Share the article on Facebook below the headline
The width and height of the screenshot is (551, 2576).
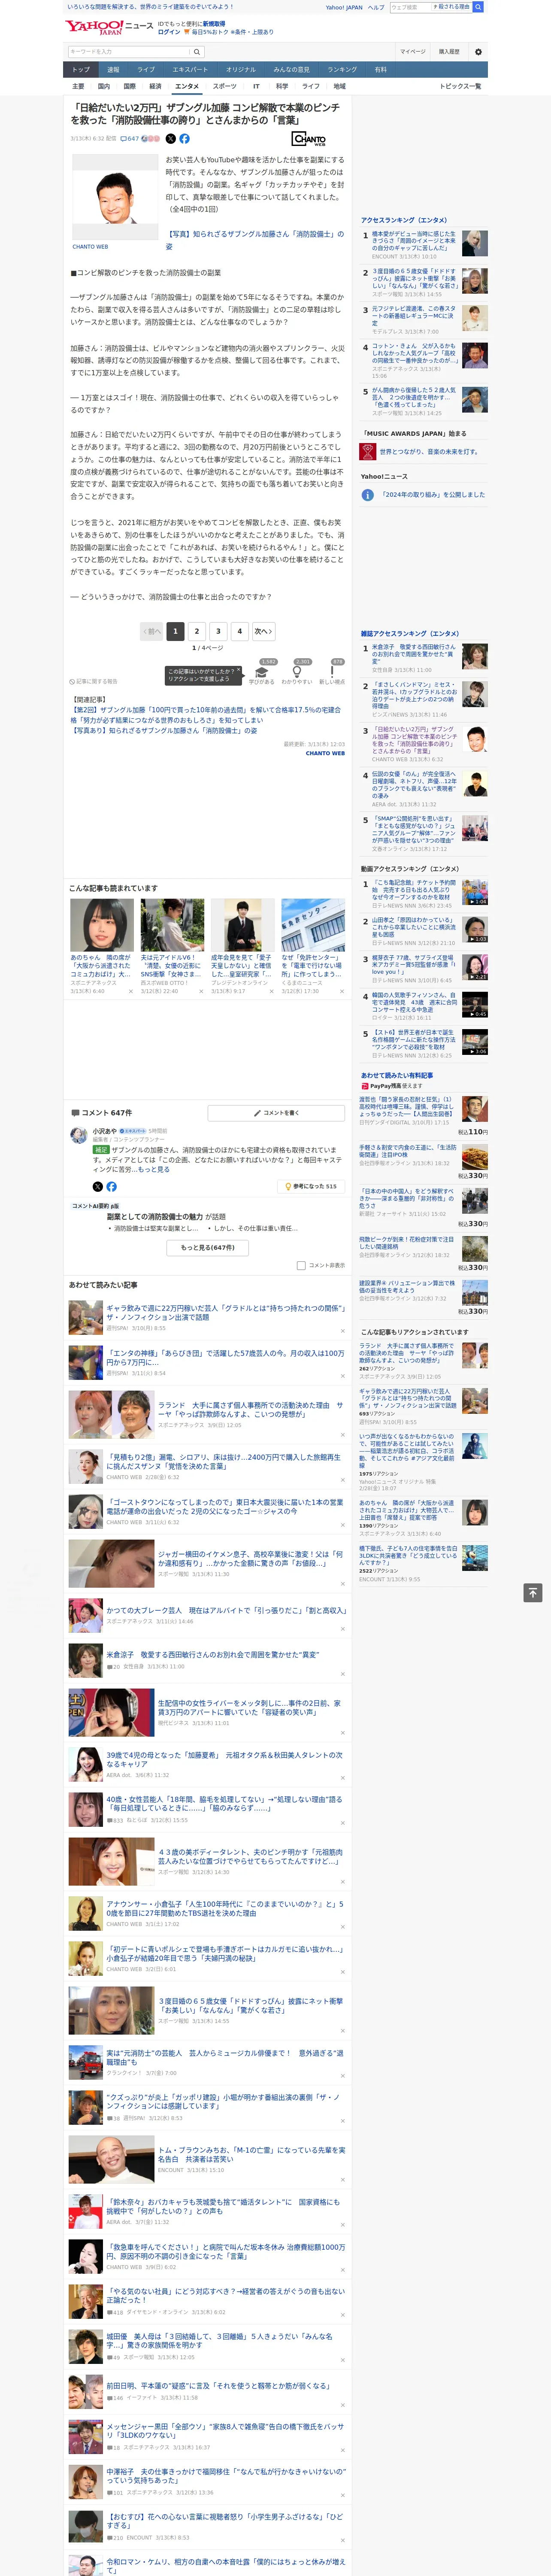[184, 139]
